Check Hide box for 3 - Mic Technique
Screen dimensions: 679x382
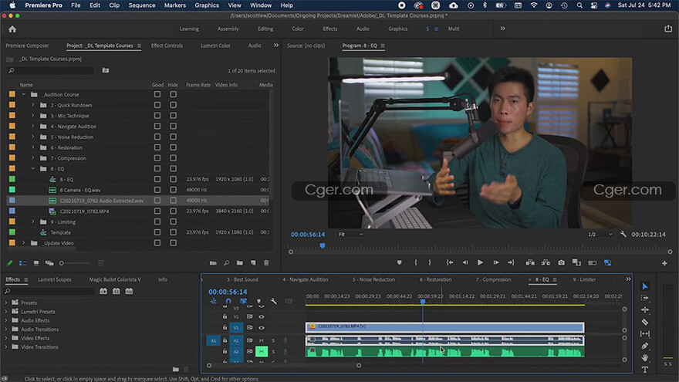point(173,116)
